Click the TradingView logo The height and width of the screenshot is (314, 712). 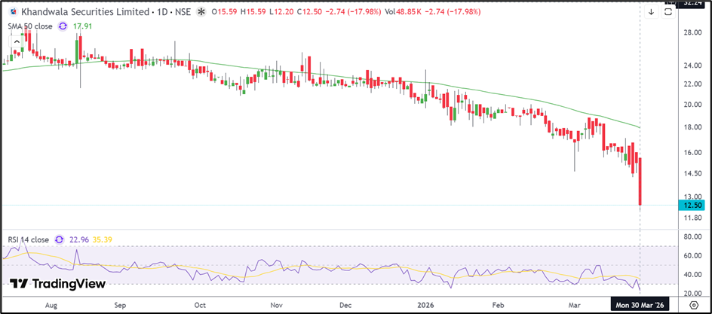coord(57,284)
